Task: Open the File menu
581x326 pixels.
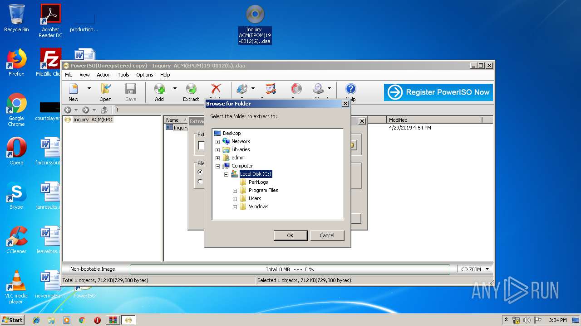Action: coord(69,75)
